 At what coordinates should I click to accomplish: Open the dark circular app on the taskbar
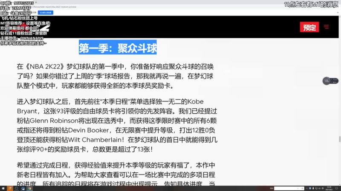pos(17,188)
